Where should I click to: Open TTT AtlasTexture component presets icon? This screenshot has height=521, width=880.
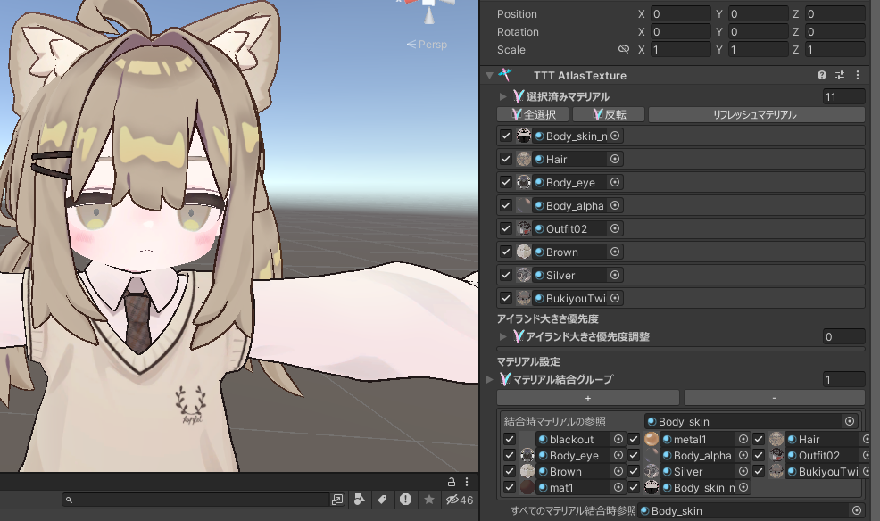pyautogui.click(x=840, y=76)
